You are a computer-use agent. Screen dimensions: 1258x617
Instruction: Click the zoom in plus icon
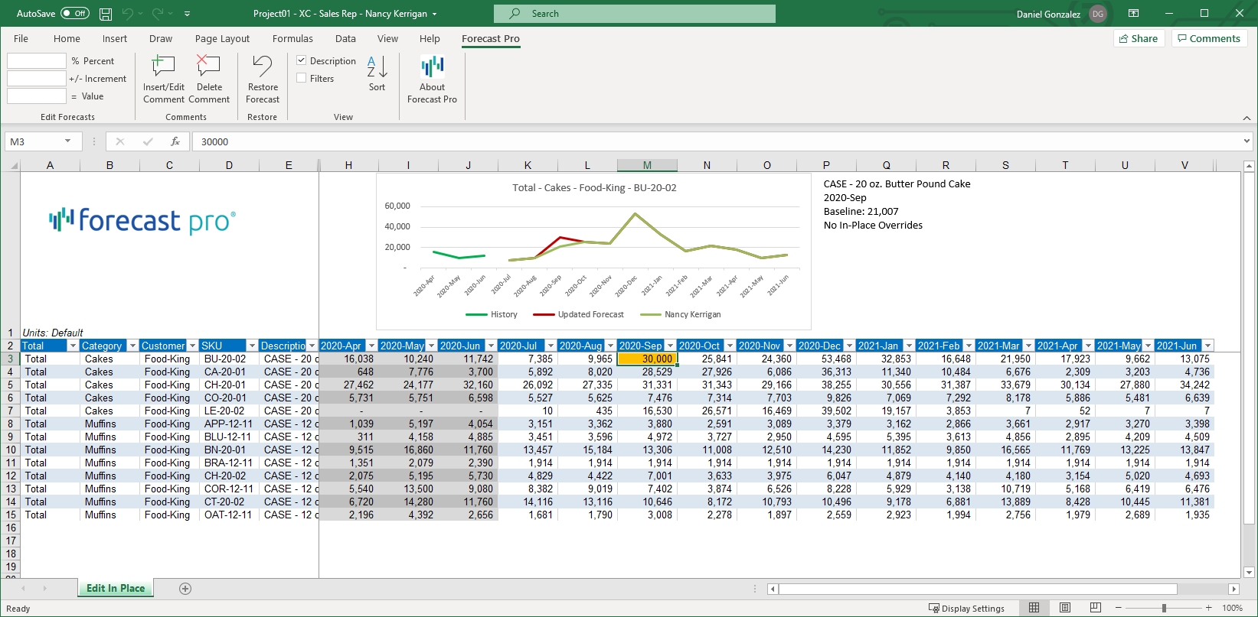click(1209, 608)
